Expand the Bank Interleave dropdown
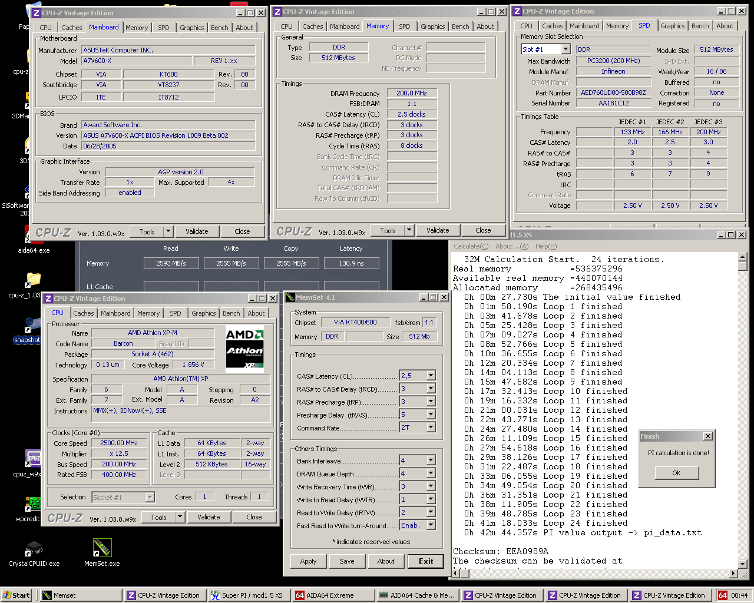This screenshot has width=754, height=603. pos(431,460)
